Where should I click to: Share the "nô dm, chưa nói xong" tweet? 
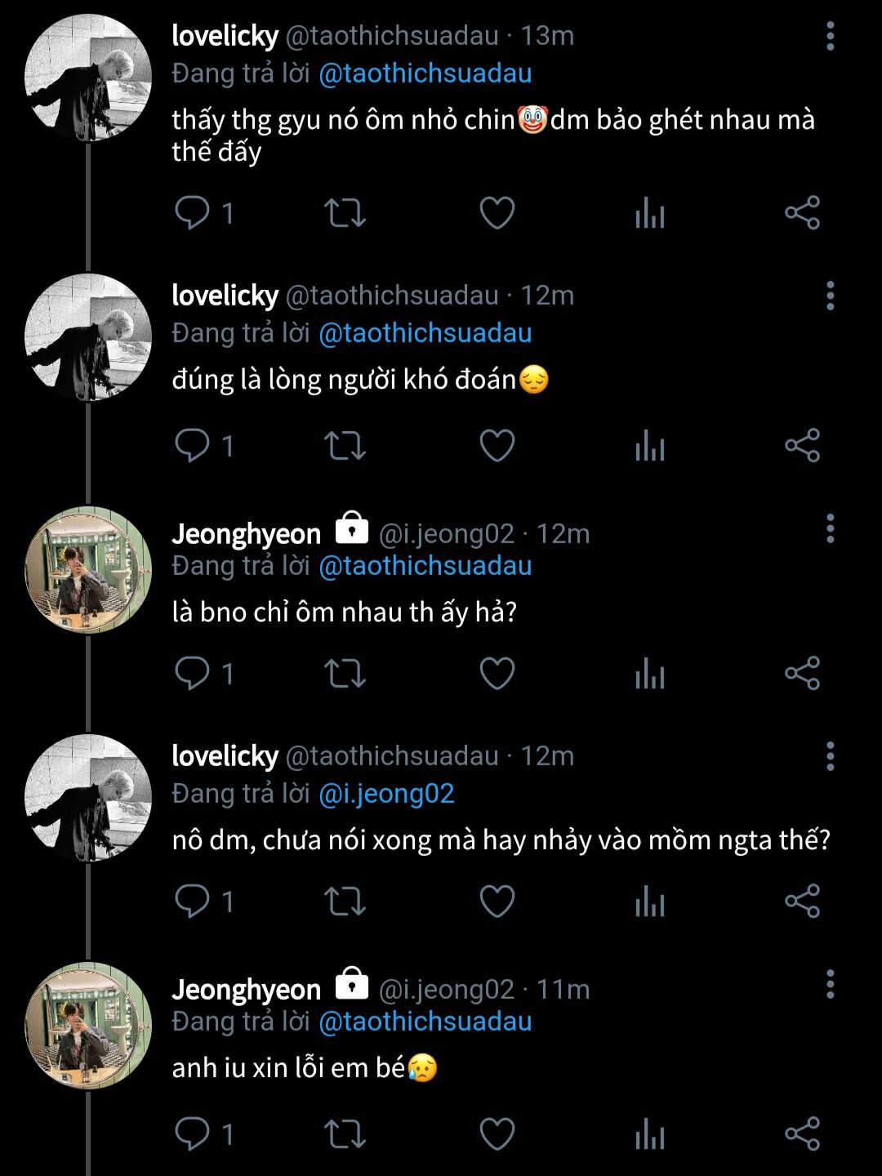pyautogui.click(x=802, y=902)
